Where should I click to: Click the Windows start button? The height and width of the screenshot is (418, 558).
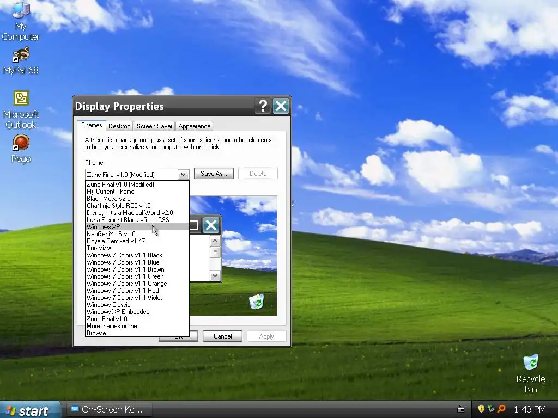[30, 410]
